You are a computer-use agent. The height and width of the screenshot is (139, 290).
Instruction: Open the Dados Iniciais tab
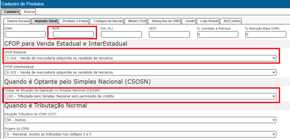click(x=18, y=21)
